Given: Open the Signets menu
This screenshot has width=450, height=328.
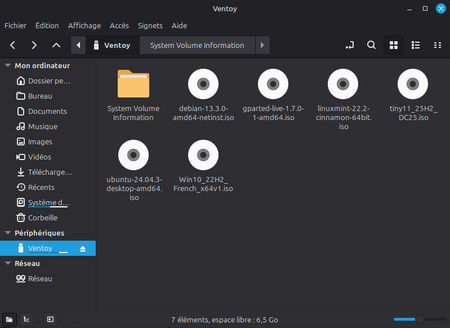Looking at the screenshot, I should point(150,25).
